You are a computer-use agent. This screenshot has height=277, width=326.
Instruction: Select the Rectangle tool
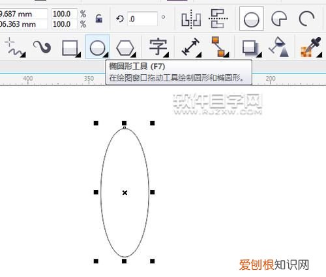coord(70,47)
